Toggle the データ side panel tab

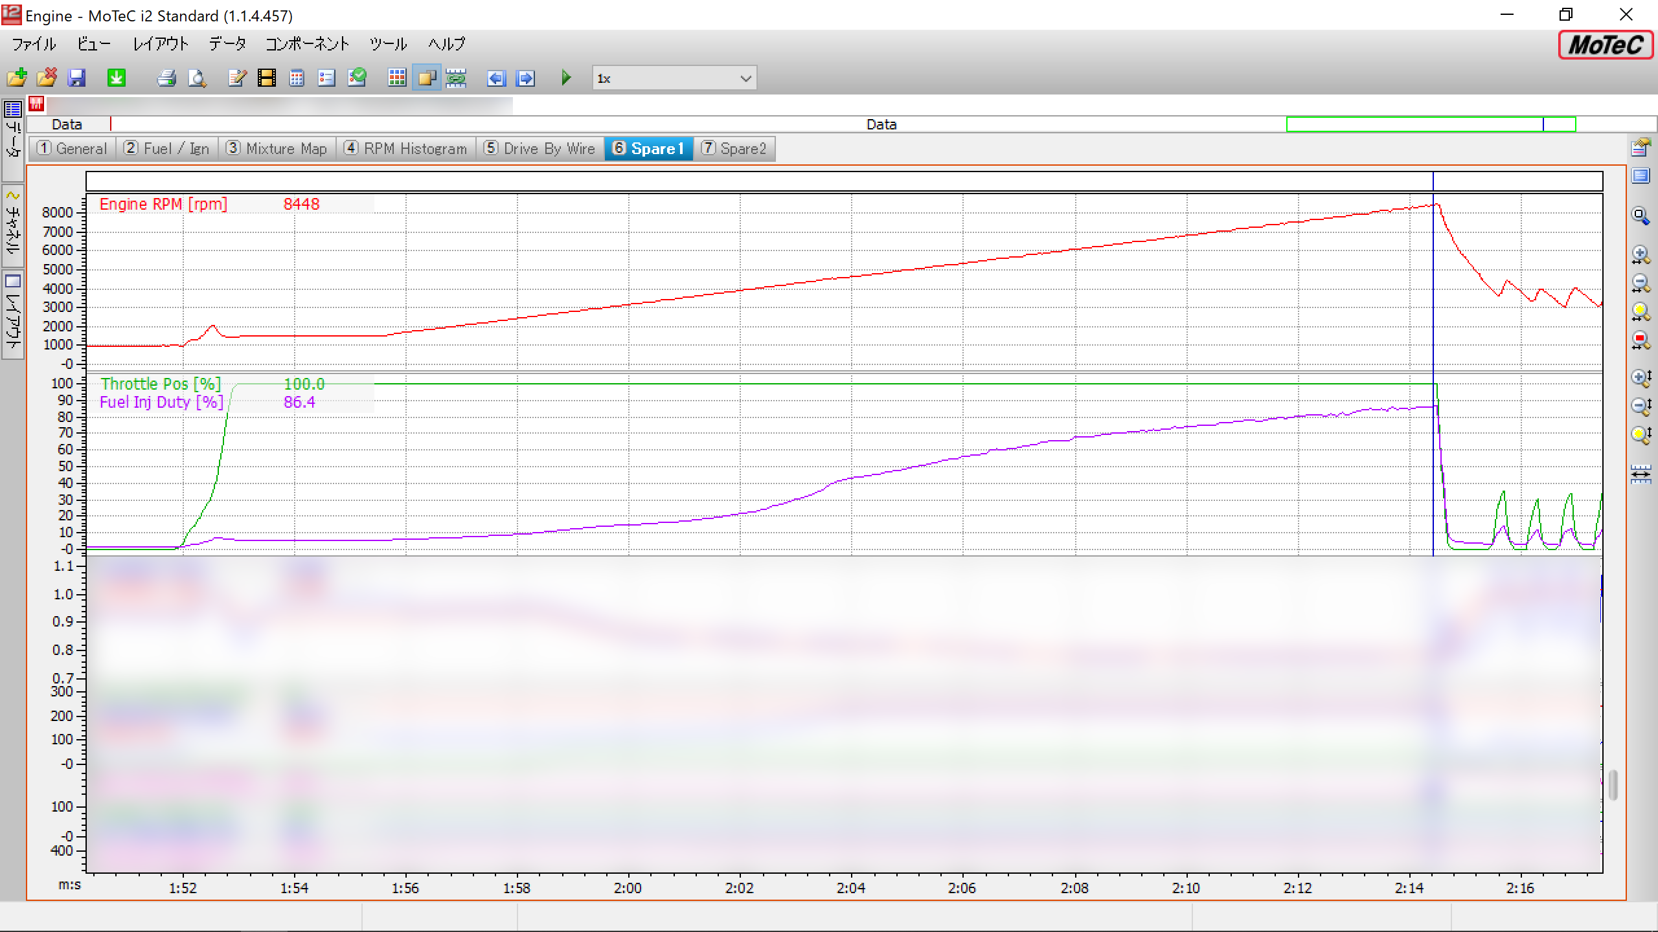pyautogui.click(x=13, y=138)
